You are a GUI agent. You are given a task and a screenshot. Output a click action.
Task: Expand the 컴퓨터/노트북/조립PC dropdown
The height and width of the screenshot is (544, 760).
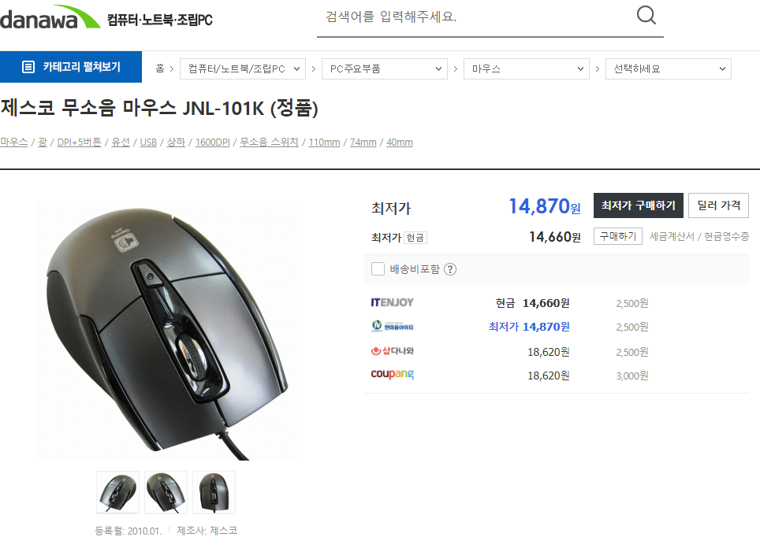243,68
